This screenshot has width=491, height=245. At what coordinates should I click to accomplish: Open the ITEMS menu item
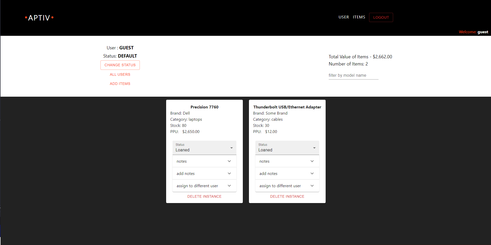[359, 17]
